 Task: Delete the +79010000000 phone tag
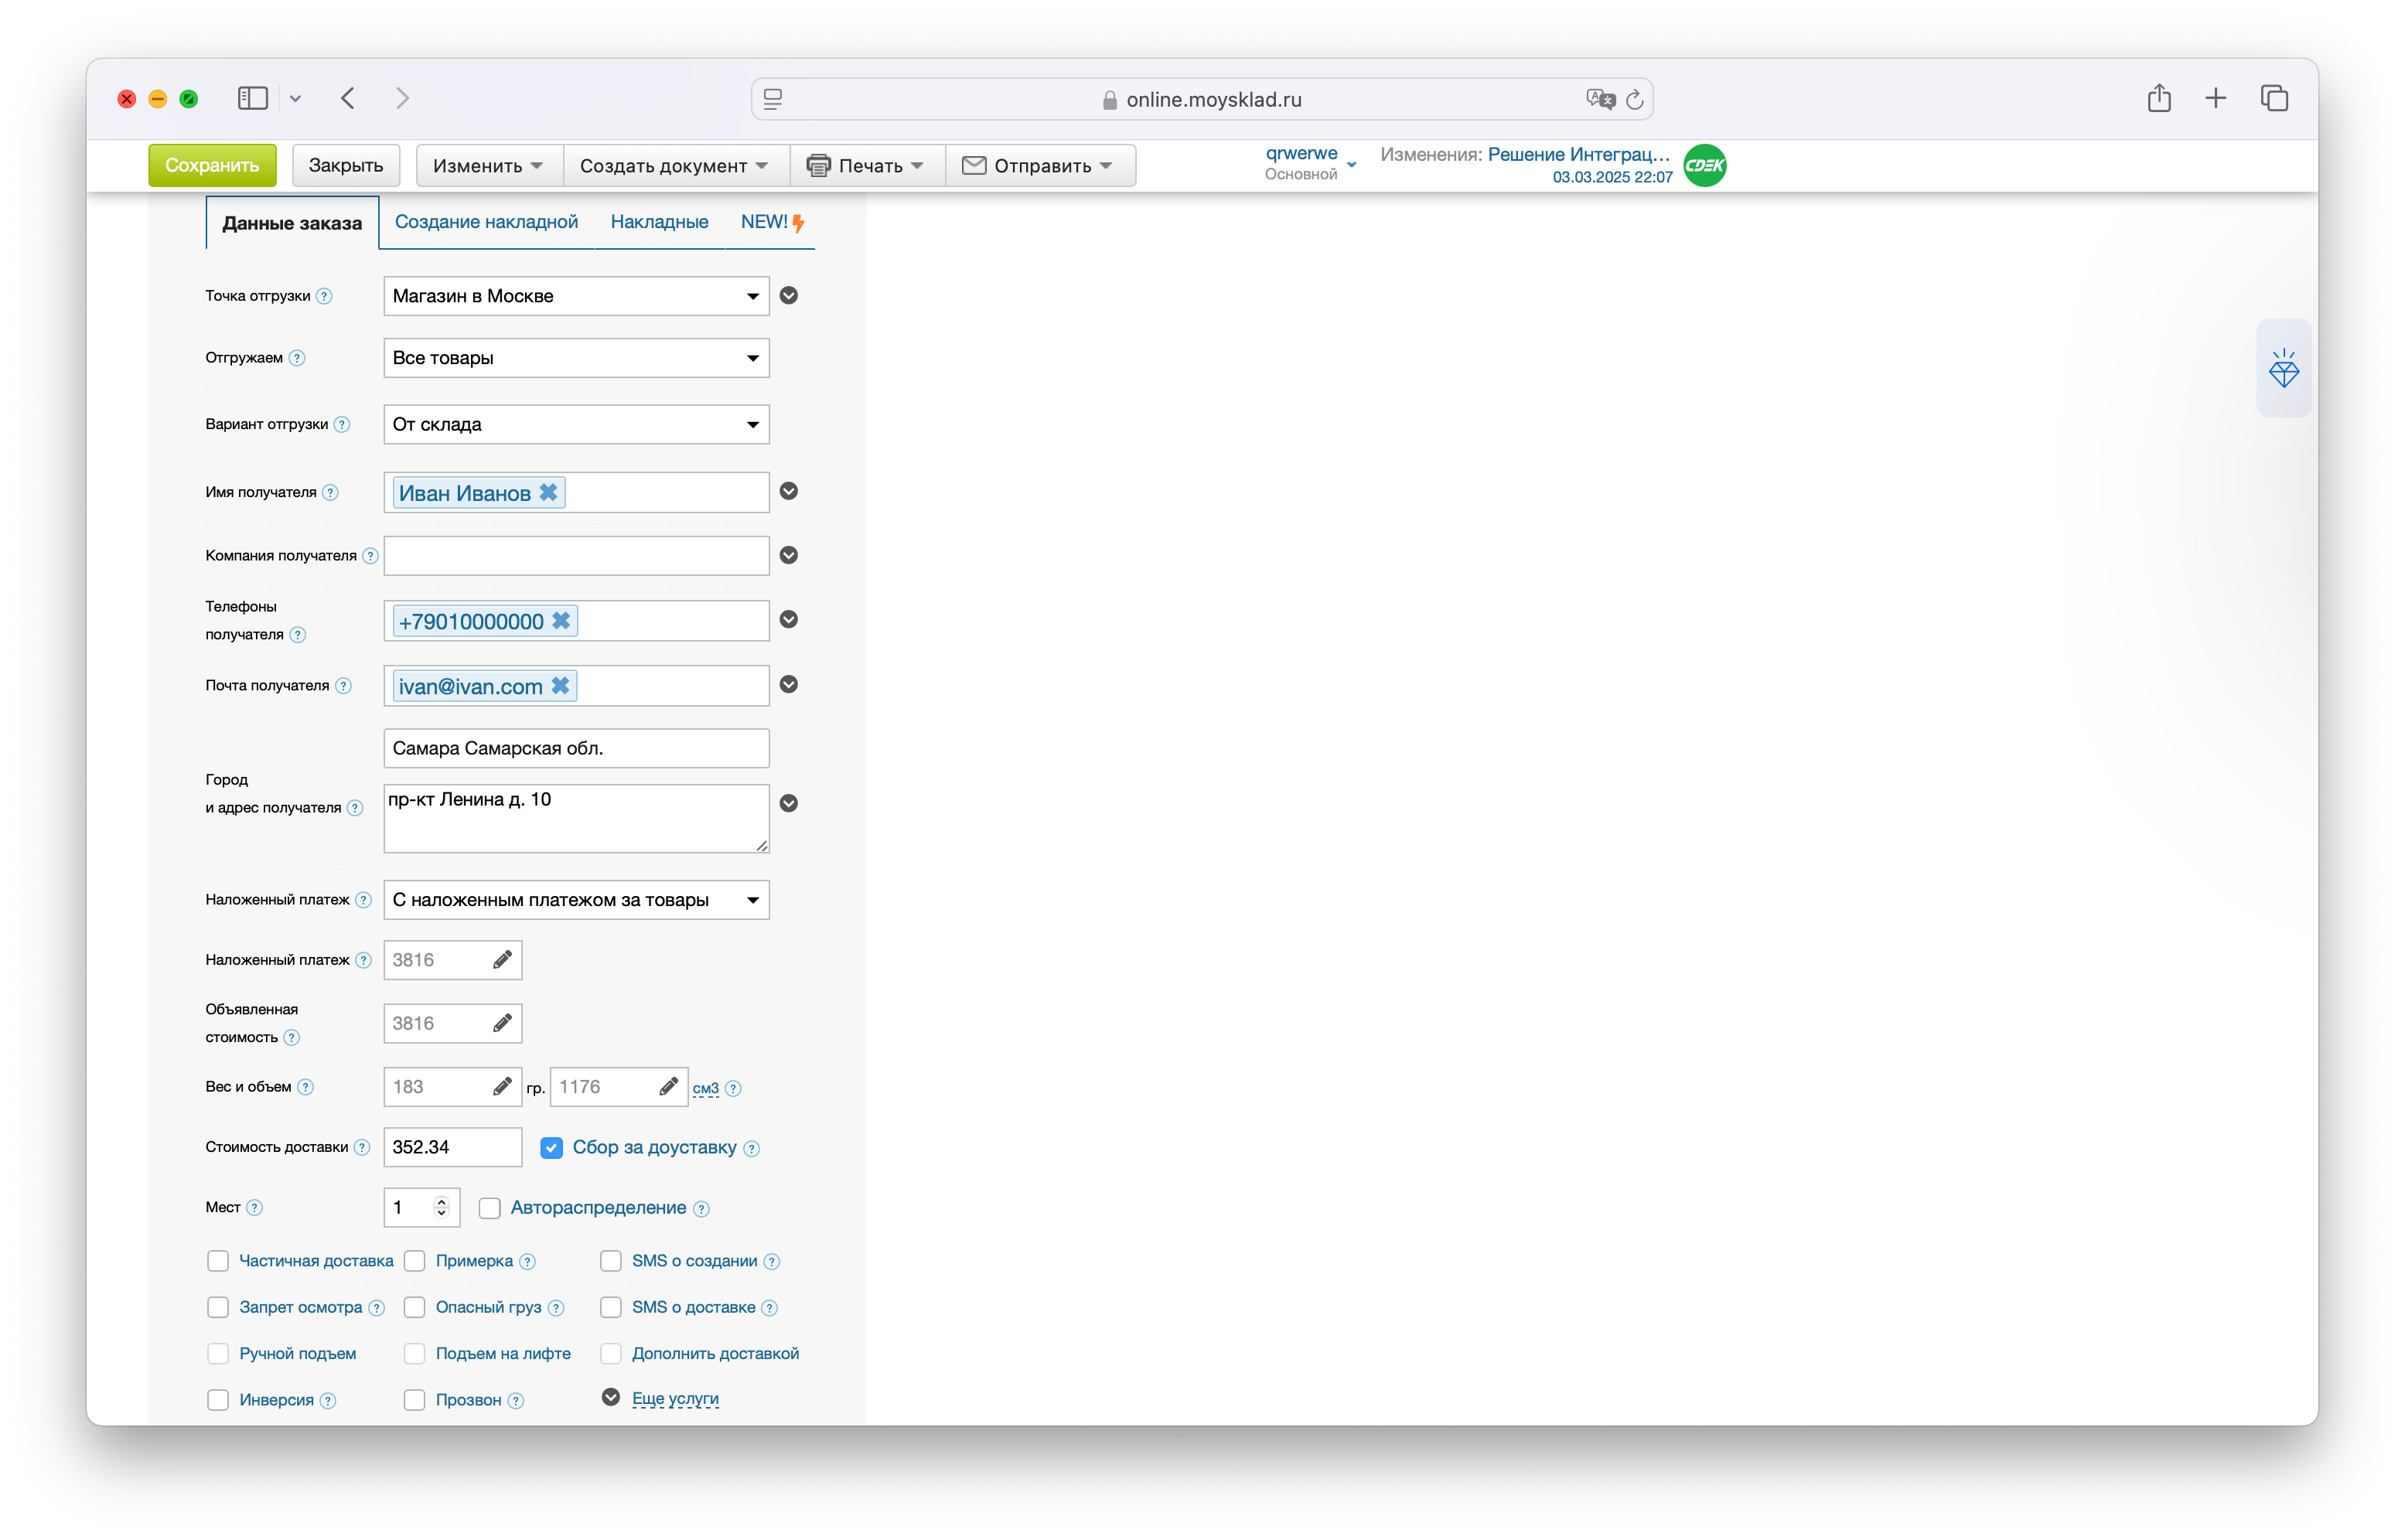click(561, 621)
